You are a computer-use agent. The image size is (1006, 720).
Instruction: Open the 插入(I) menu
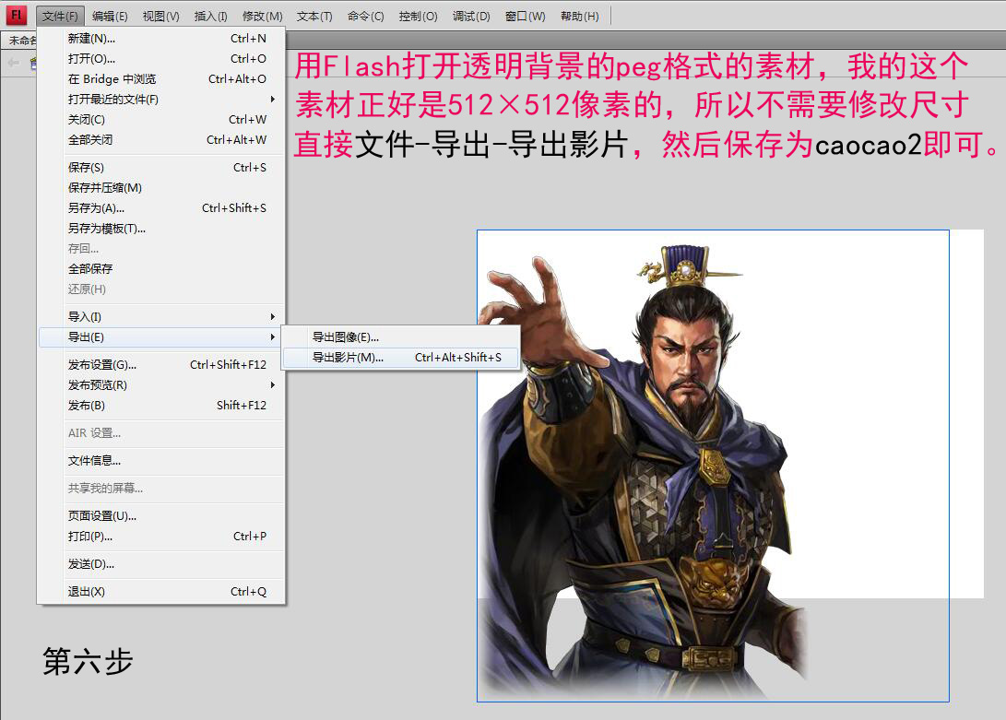211,16
